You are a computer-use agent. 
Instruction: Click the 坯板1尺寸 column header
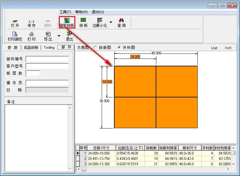101,148
